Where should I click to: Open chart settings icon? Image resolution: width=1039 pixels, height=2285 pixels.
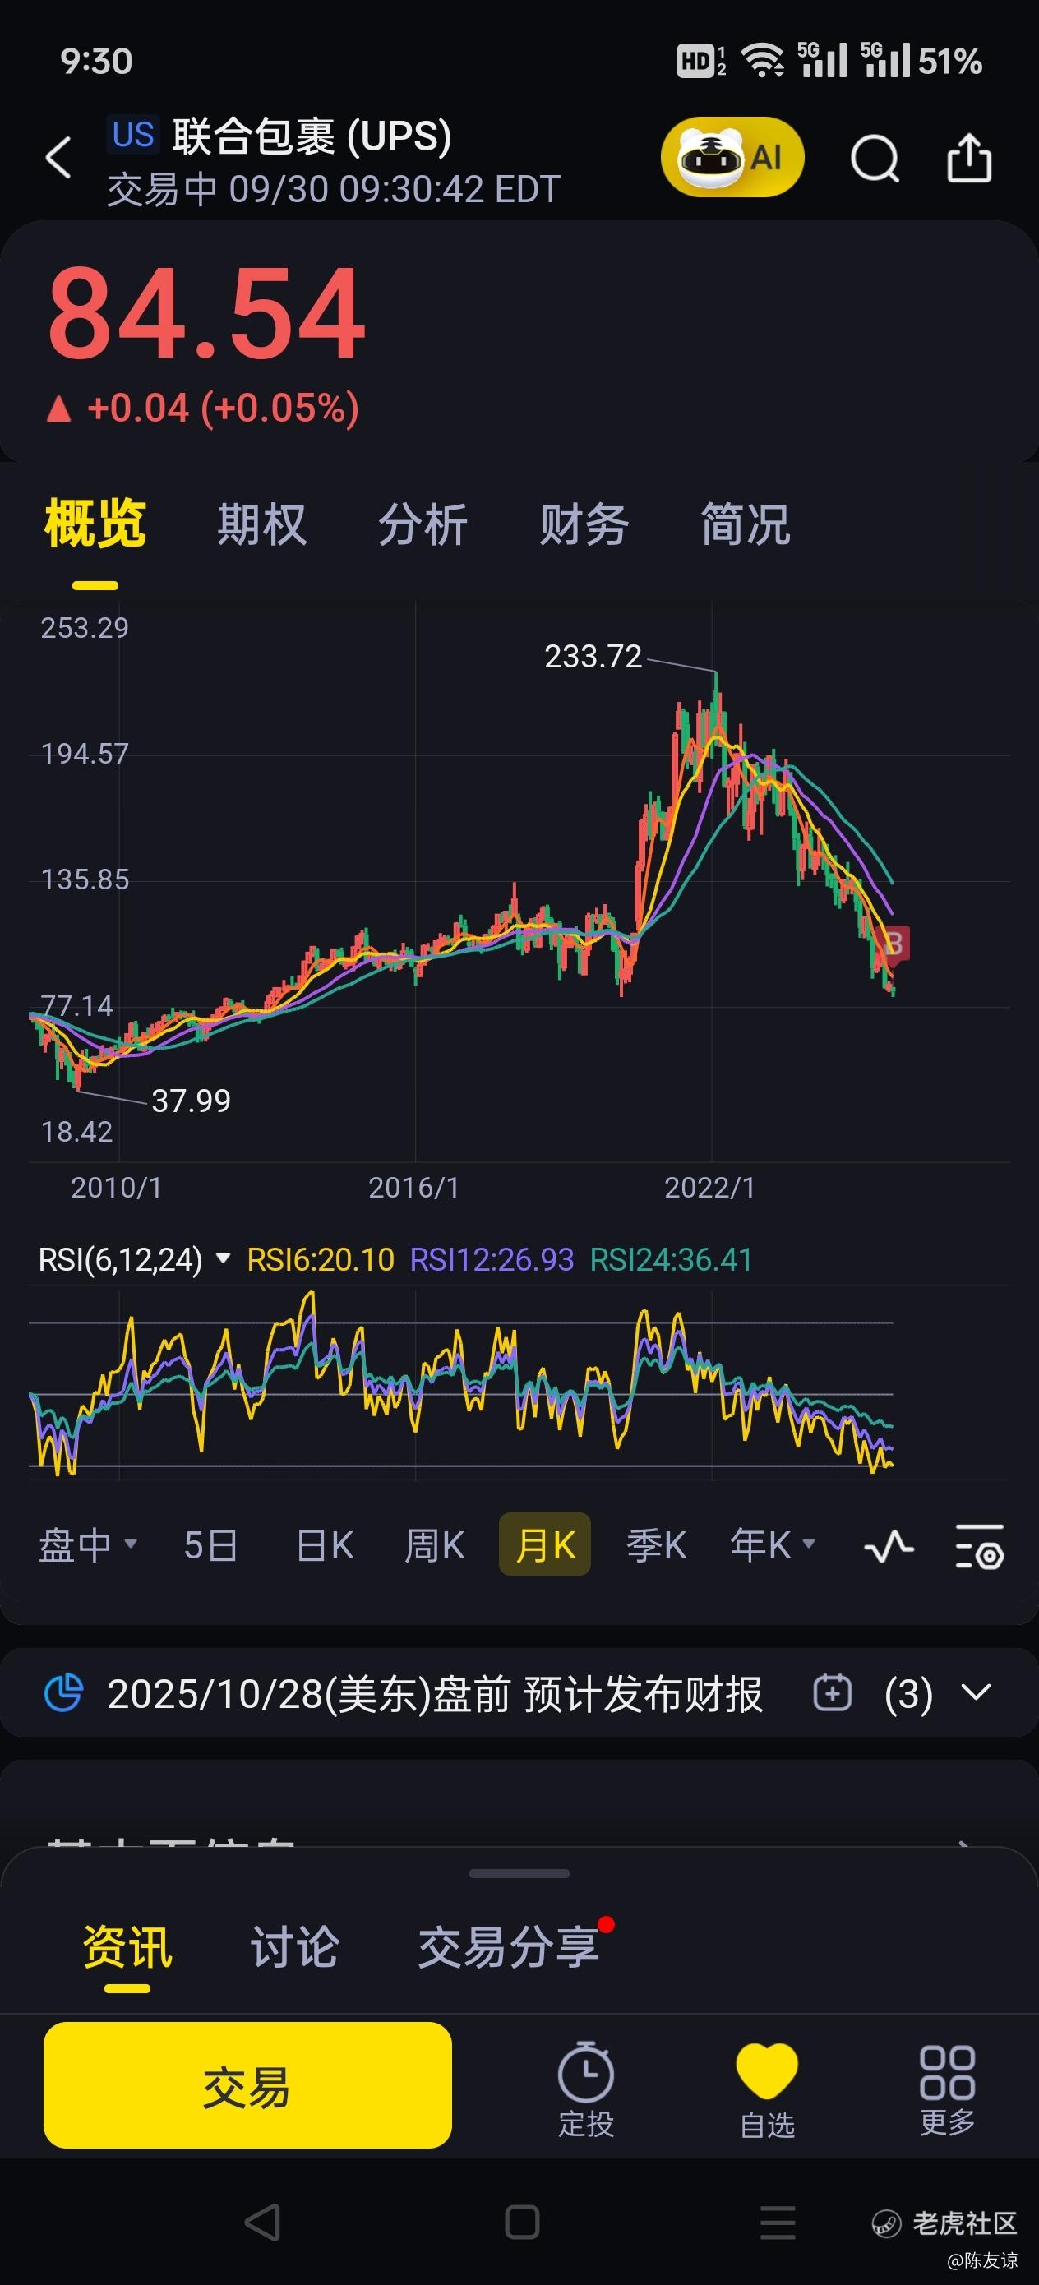980,1546
